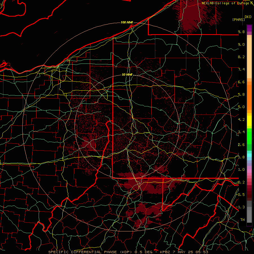
Task: Click the "TH" threshold label on legend
Action: pyautogui.click(x=242, y=220)
